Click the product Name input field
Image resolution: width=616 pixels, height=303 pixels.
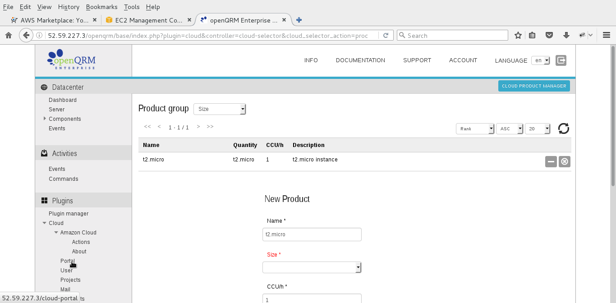[x=312, y=234]
